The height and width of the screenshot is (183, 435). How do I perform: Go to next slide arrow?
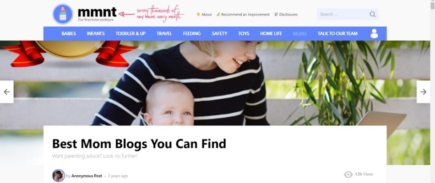pos(423,92)
